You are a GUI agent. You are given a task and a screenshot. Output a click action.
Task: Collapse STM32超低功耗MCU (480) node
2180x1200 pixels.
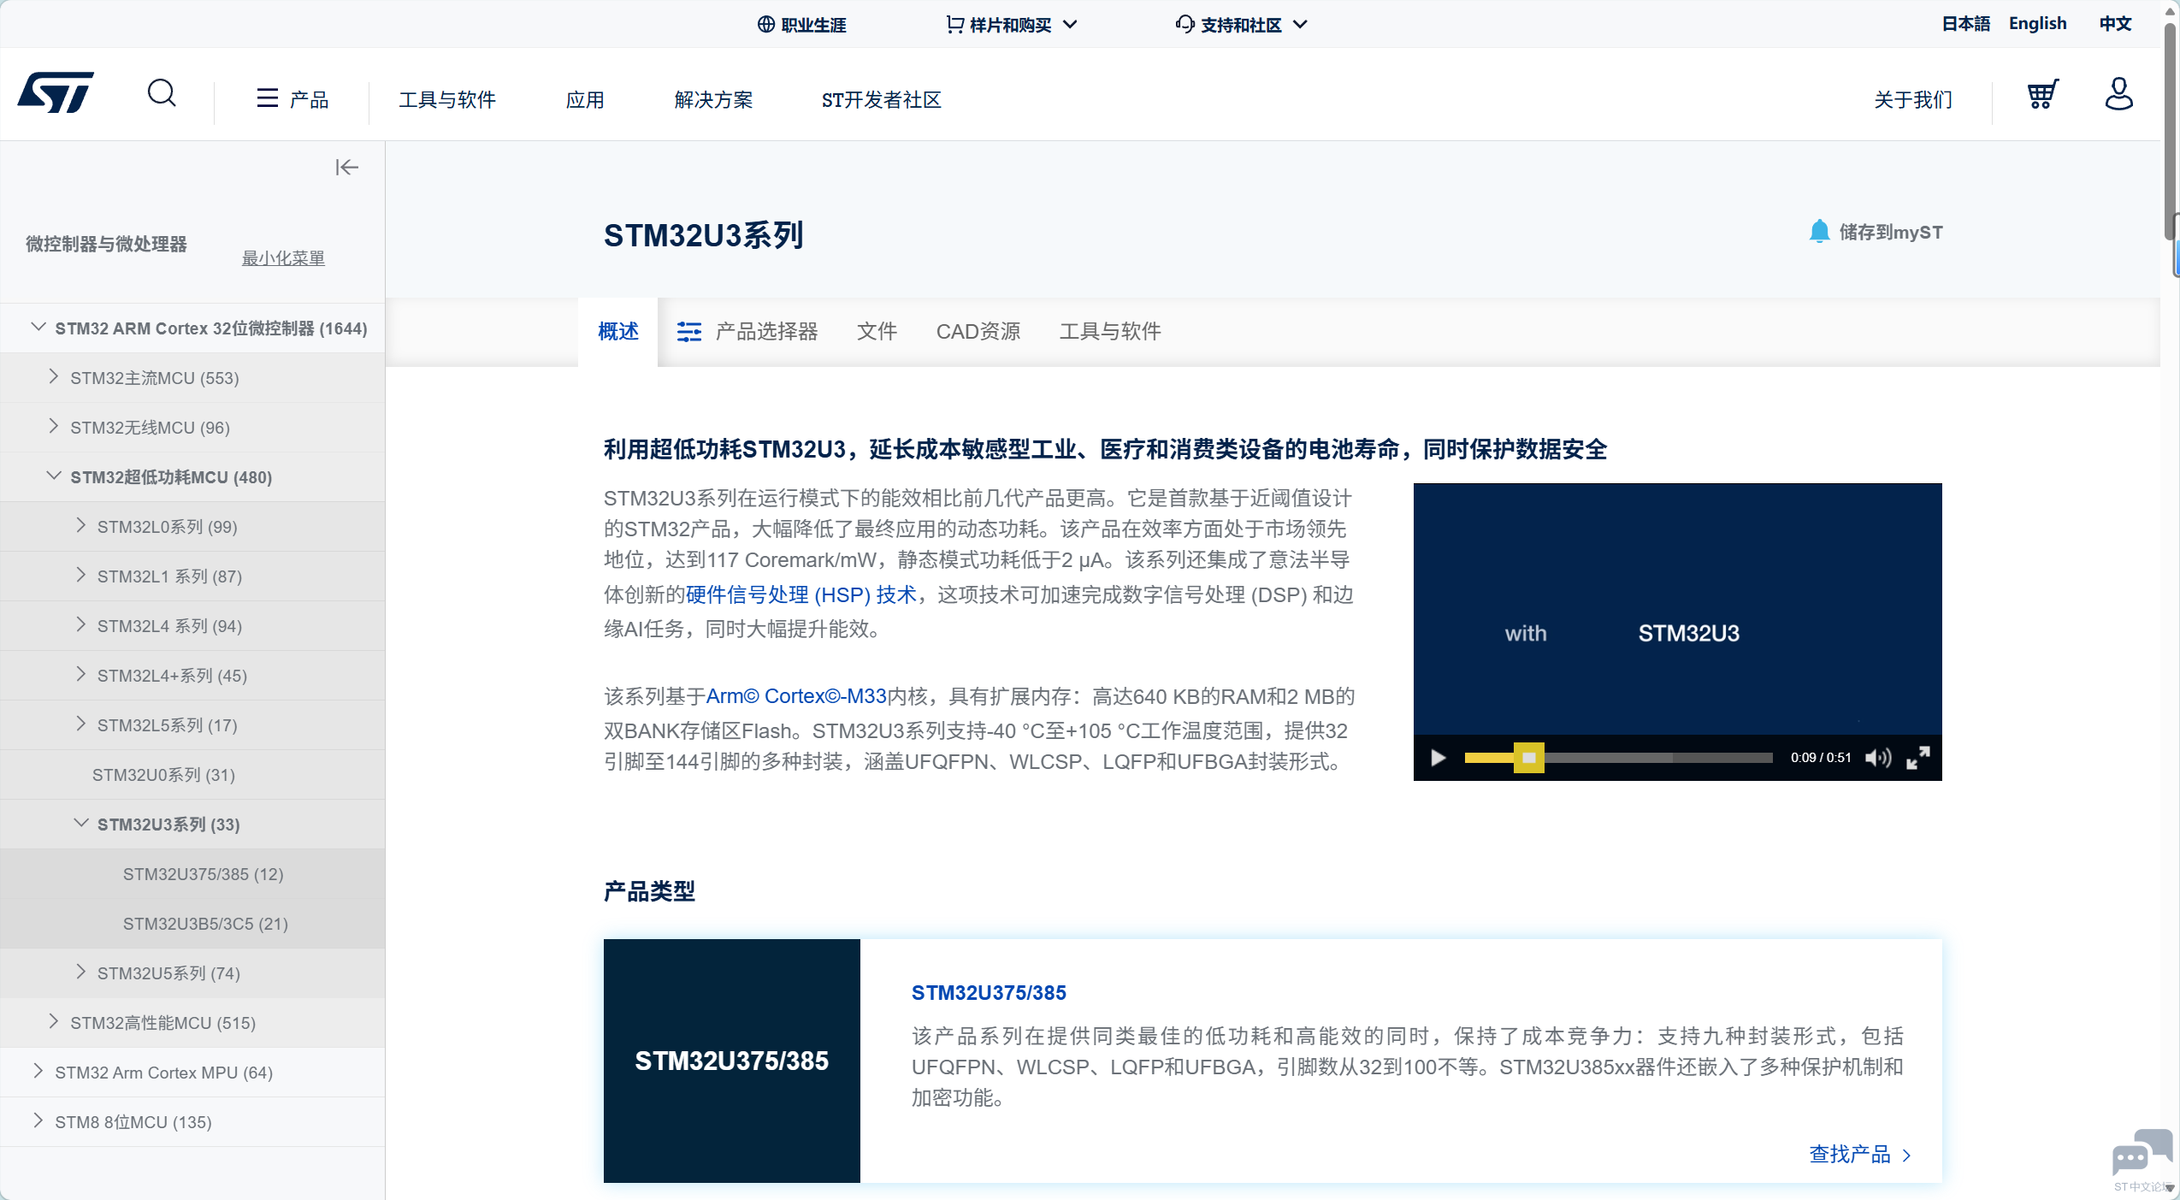tap(53, 476)
